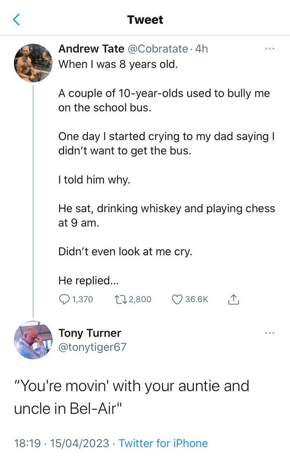The image size is (290, 458).
Task: Open the more options menu on Tate's tweet
Action: pyautogui.click(x=269, y=49)
